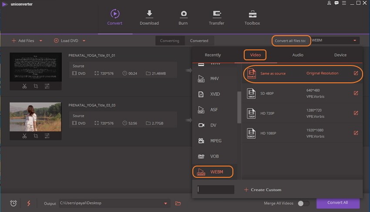370x212 pixels.
Task: Click the format list scrollbar
Action: tap(239, 107)
